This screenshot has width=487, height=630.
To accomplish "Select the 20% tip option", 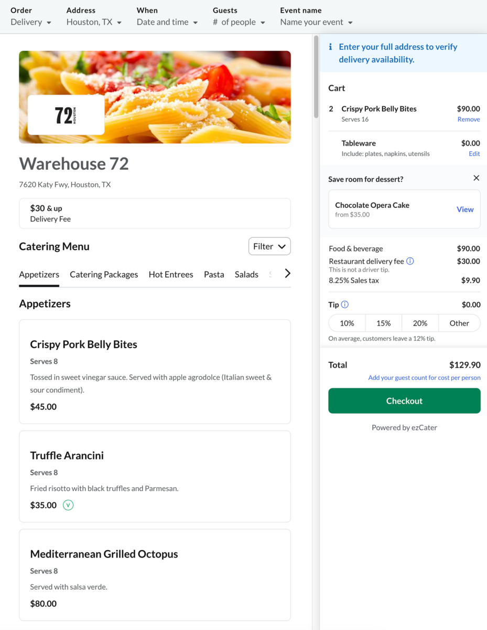I will pyautogui.click(x=420, y=323).
